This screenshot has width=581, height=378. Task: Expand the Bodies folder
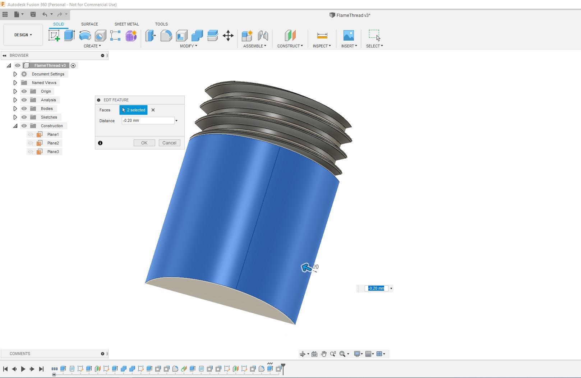15,109
